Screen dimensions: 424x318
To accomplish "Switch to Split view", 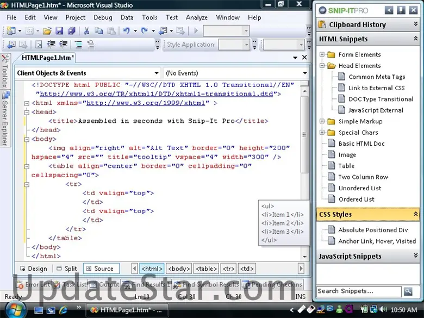I will pyautogui.click(x=66, y=269).
